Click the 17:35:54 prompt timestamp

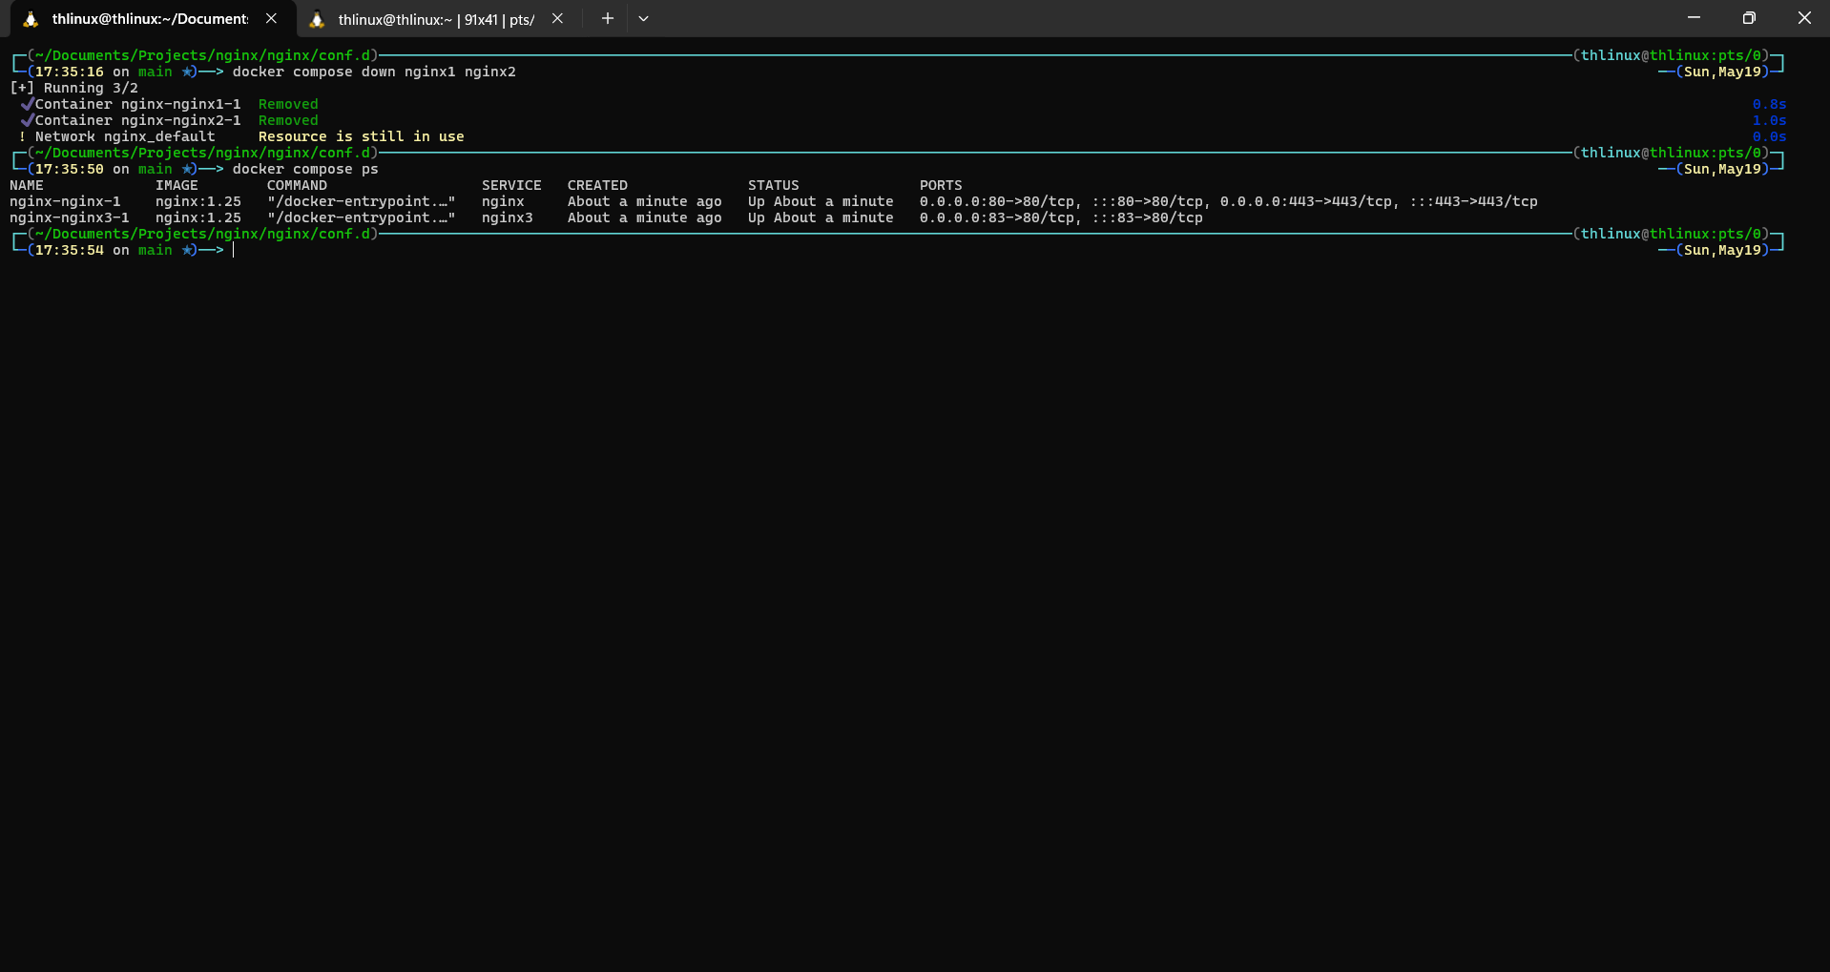(x=70, y=250)
